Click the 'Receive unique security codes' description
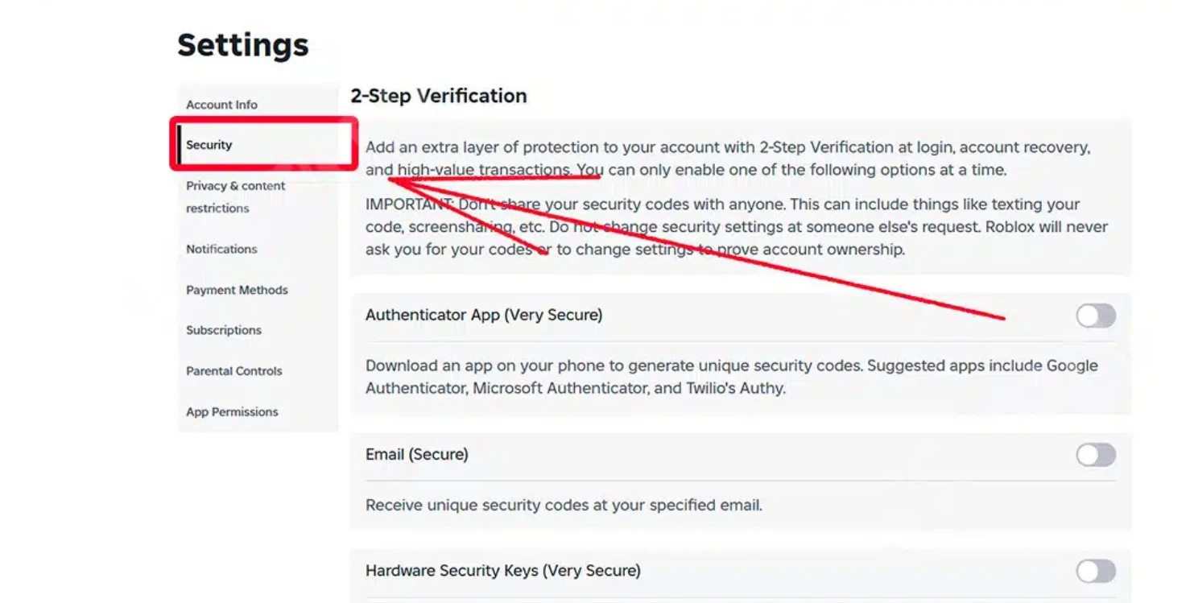 [563, 506]
